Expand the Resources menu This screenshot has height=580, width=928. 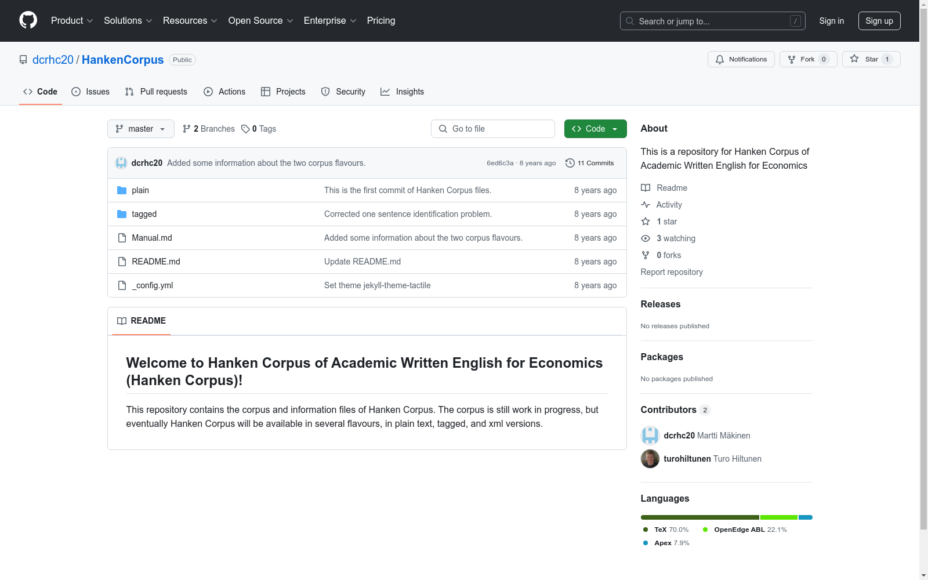click(190, 20)
